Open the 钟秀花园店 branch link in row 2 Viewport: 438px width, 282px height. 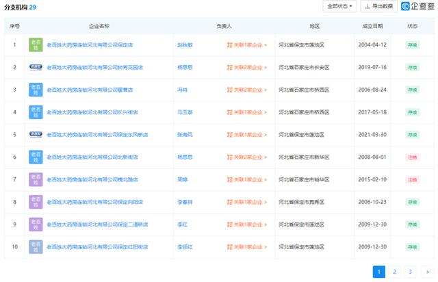click(x=94, y=67)
